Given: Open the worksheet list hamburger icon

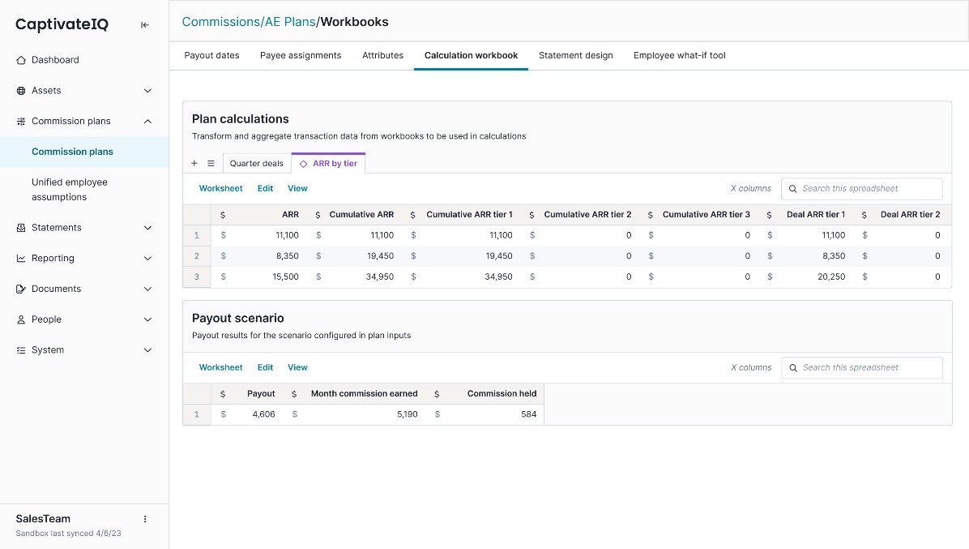Looking at the screenshot, I should click(210, 163).
